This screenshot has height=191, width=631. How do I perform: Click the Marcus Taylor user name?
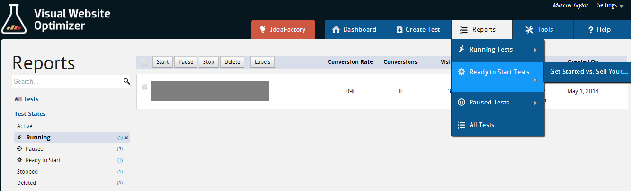(570, 5)
